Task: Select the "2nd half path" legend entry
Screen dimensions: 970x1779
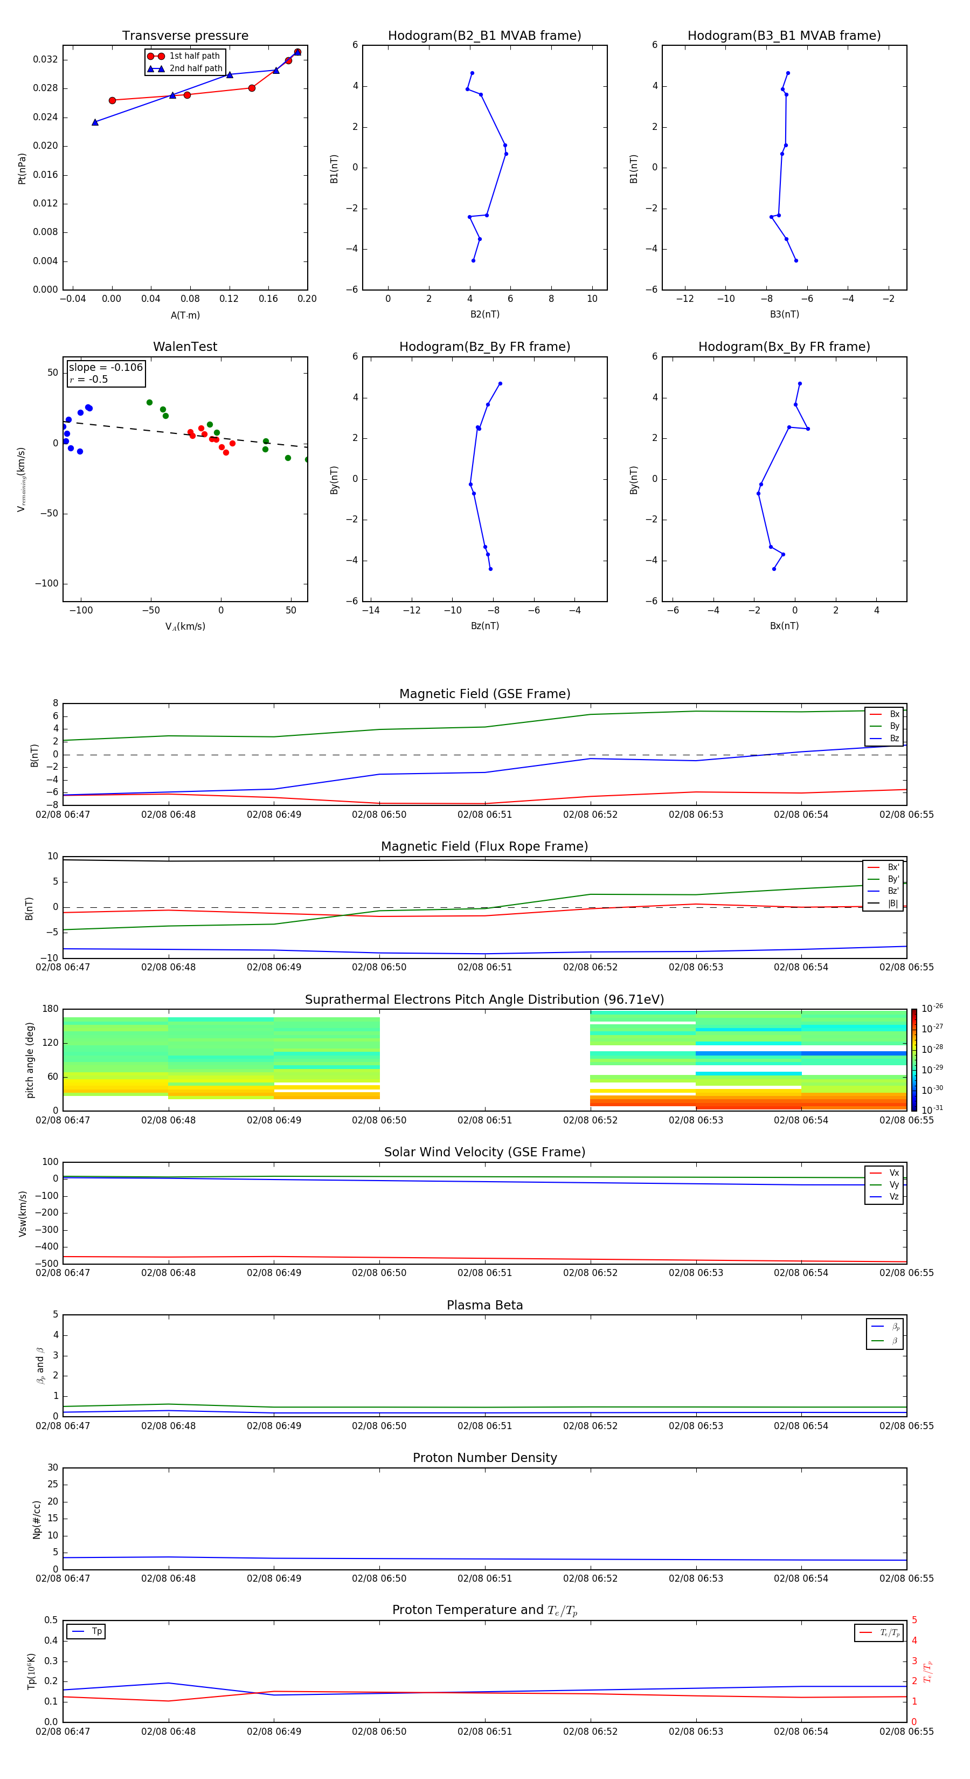Action: click(185, 68)
